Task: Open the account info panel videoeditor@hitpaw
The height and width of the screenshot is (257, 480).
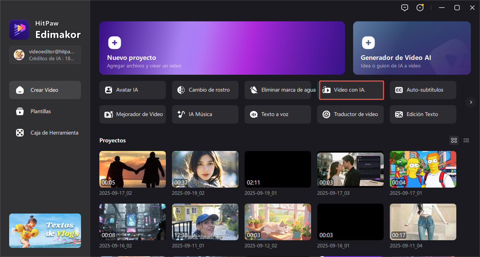Action: [x=45, y=55]
